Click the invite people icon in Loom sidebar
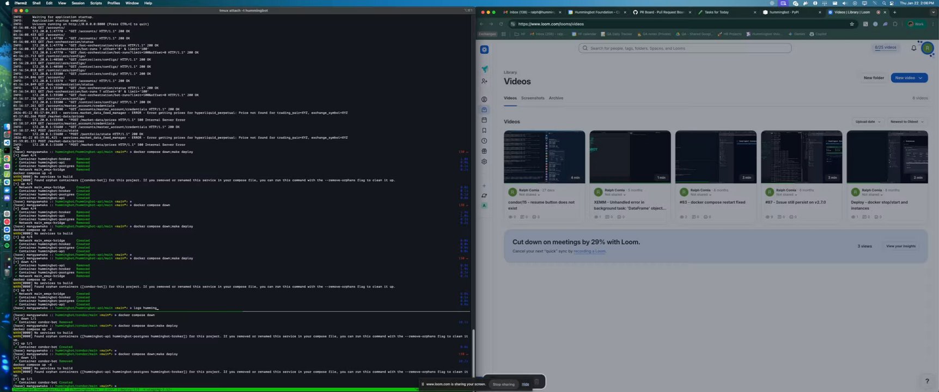939x392 pixels. point(484,81)
